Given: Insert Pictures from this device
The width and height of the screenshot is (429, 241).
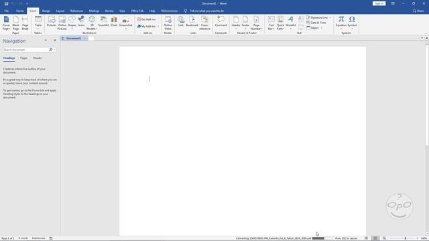Looking at the screenshot, I should pos(52,21).
